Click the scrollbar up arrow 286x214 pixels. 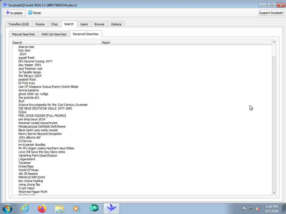coord(274,42)
